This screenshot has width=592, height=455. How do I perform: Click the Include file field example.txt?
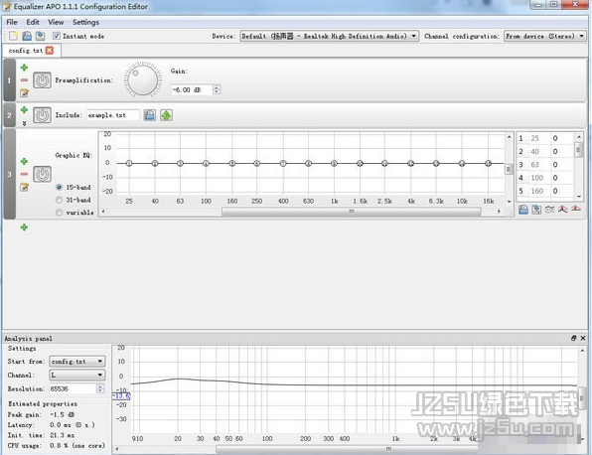click(x=113, y=115)
